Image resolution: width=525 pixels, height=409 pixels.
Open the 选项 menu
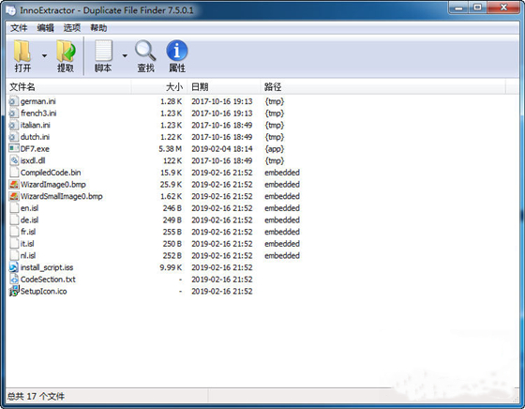[72, 28]
